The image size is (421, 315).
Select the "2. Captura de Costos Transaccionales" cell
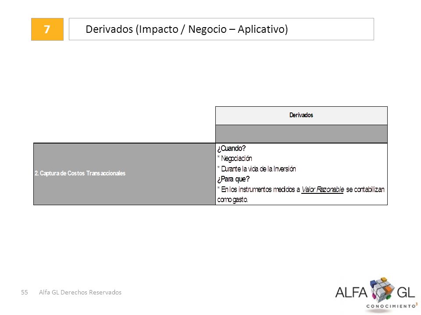pos(125,174)
